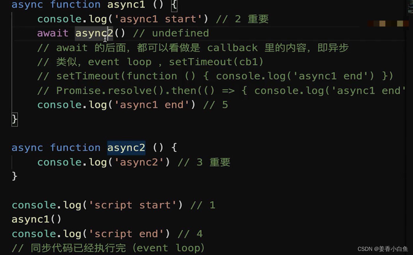Click async2 in the await statement
Image resolution: width=413 pixels, height=255 pixels.
(x=94, y=33)
